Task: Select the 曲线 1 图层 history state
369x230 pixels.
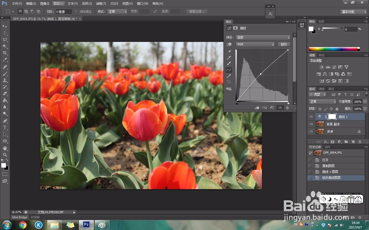Action: click(x=336, y=172)
